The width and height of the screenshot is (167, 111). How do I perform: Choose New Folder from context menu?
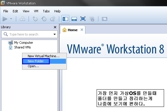click(x=44, y=61)
